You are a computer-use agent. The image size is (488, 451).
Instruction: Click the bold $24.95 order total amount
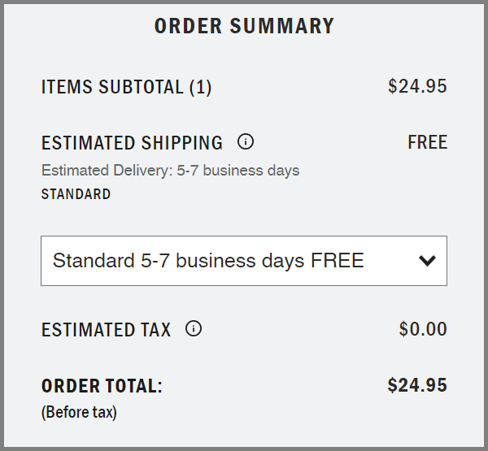[x=417, y=385]
